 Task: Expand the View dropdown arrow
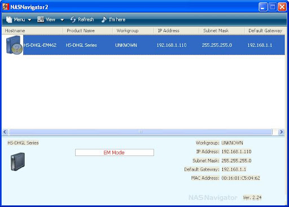(x=62, y=20)
